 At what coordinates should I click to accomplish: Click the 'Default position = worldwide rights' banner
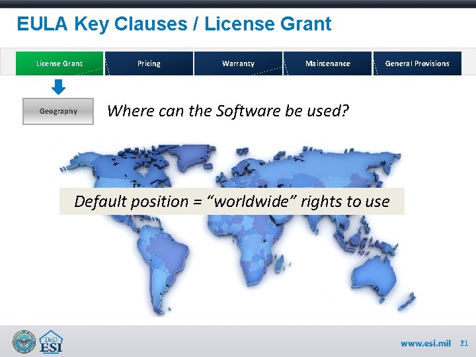coord(232,201)
